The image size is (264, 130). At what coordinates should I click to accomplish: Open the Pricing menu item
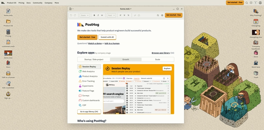click(21, 3)
